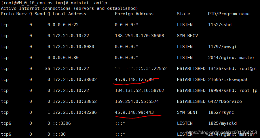Select local address :::80
This screenshot has height=138, width=260.
(59, 134)
